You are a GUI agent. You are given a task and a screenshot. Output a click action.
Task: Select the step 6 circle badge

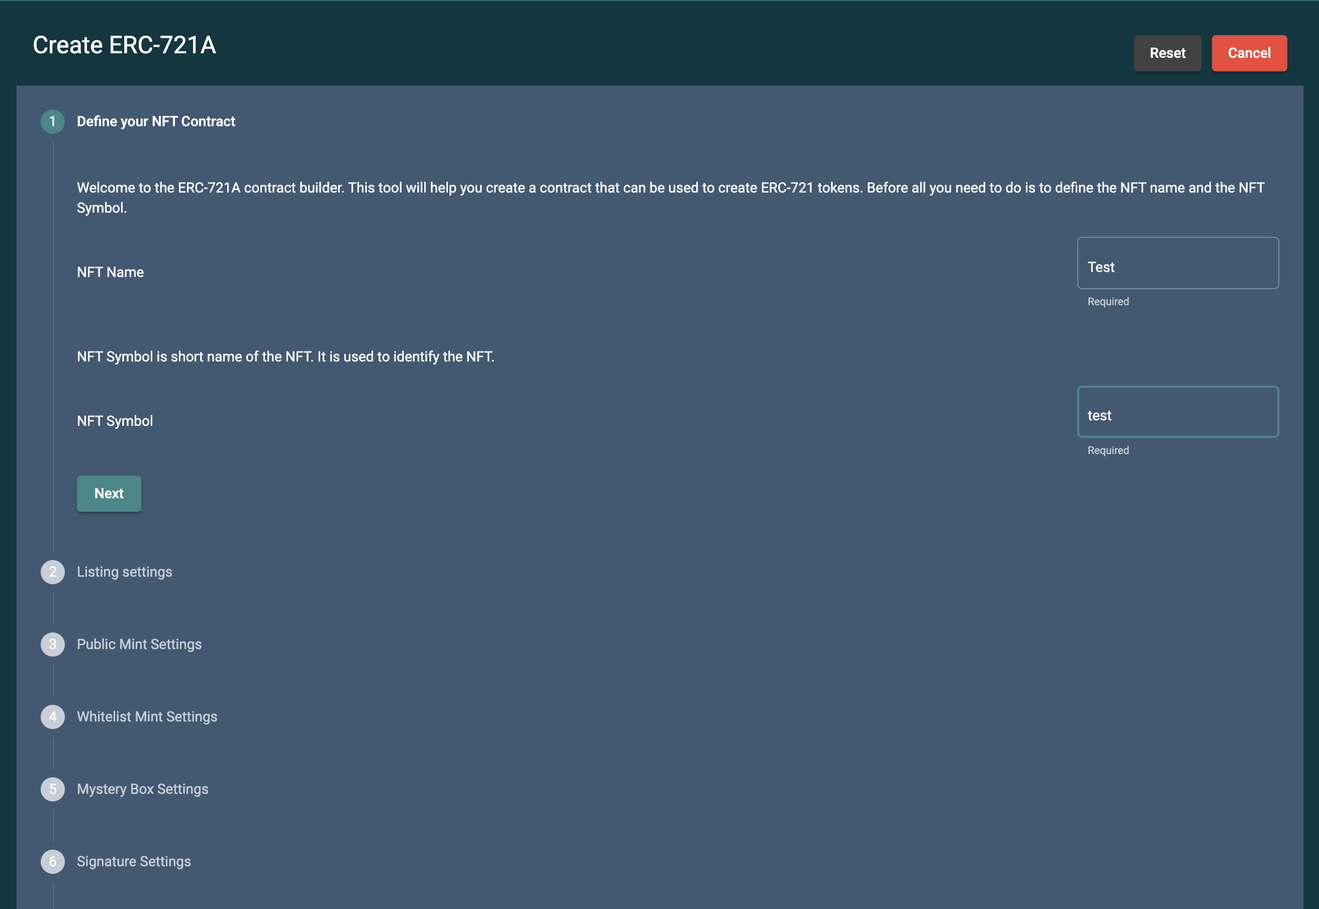(52, 861)
